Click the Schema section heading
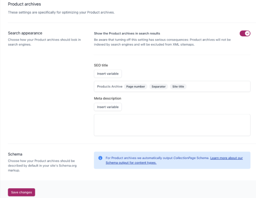Viewport: 256px width, 198px height. pyautogui.click(x=16, y=154)
